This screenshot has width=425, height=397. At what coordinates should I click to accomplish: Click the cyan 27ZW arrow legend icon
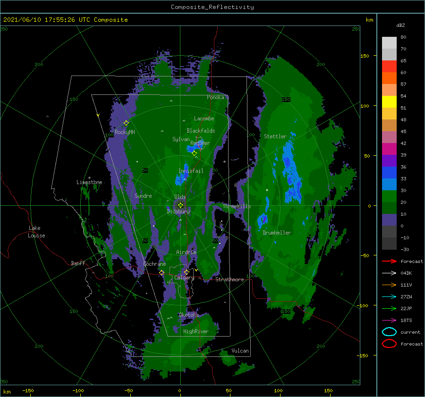[389, 297]
